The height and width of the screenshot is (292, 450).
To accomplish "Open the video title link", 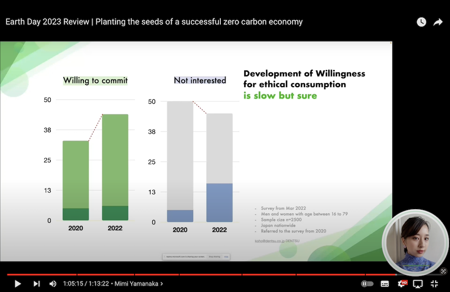I will (x=154, y=22).
